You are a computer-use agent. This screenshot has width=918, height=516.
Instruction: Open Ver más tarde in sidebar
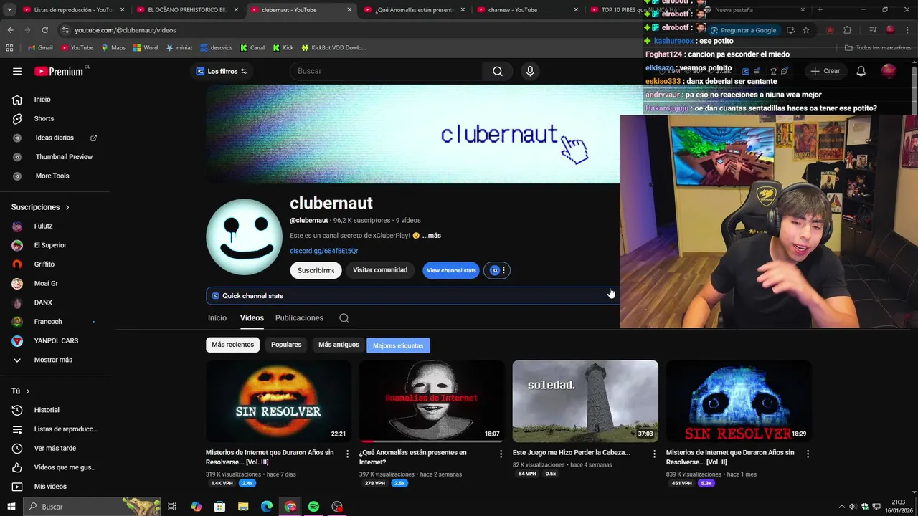tap(55, 448)
